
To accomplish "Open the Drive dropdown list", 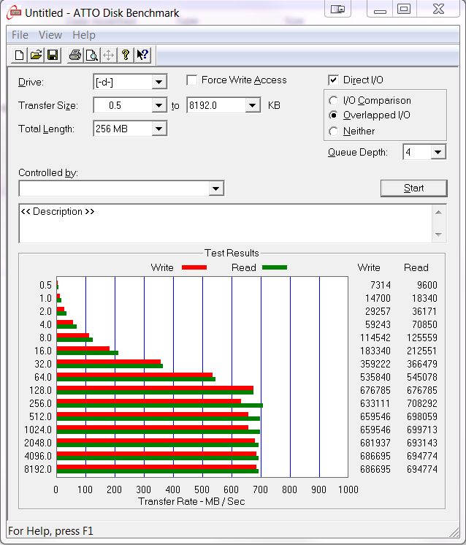I will 159,83.
